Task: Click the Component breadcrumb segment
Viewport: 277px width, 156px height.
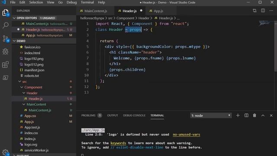Action: pos(125,18)
